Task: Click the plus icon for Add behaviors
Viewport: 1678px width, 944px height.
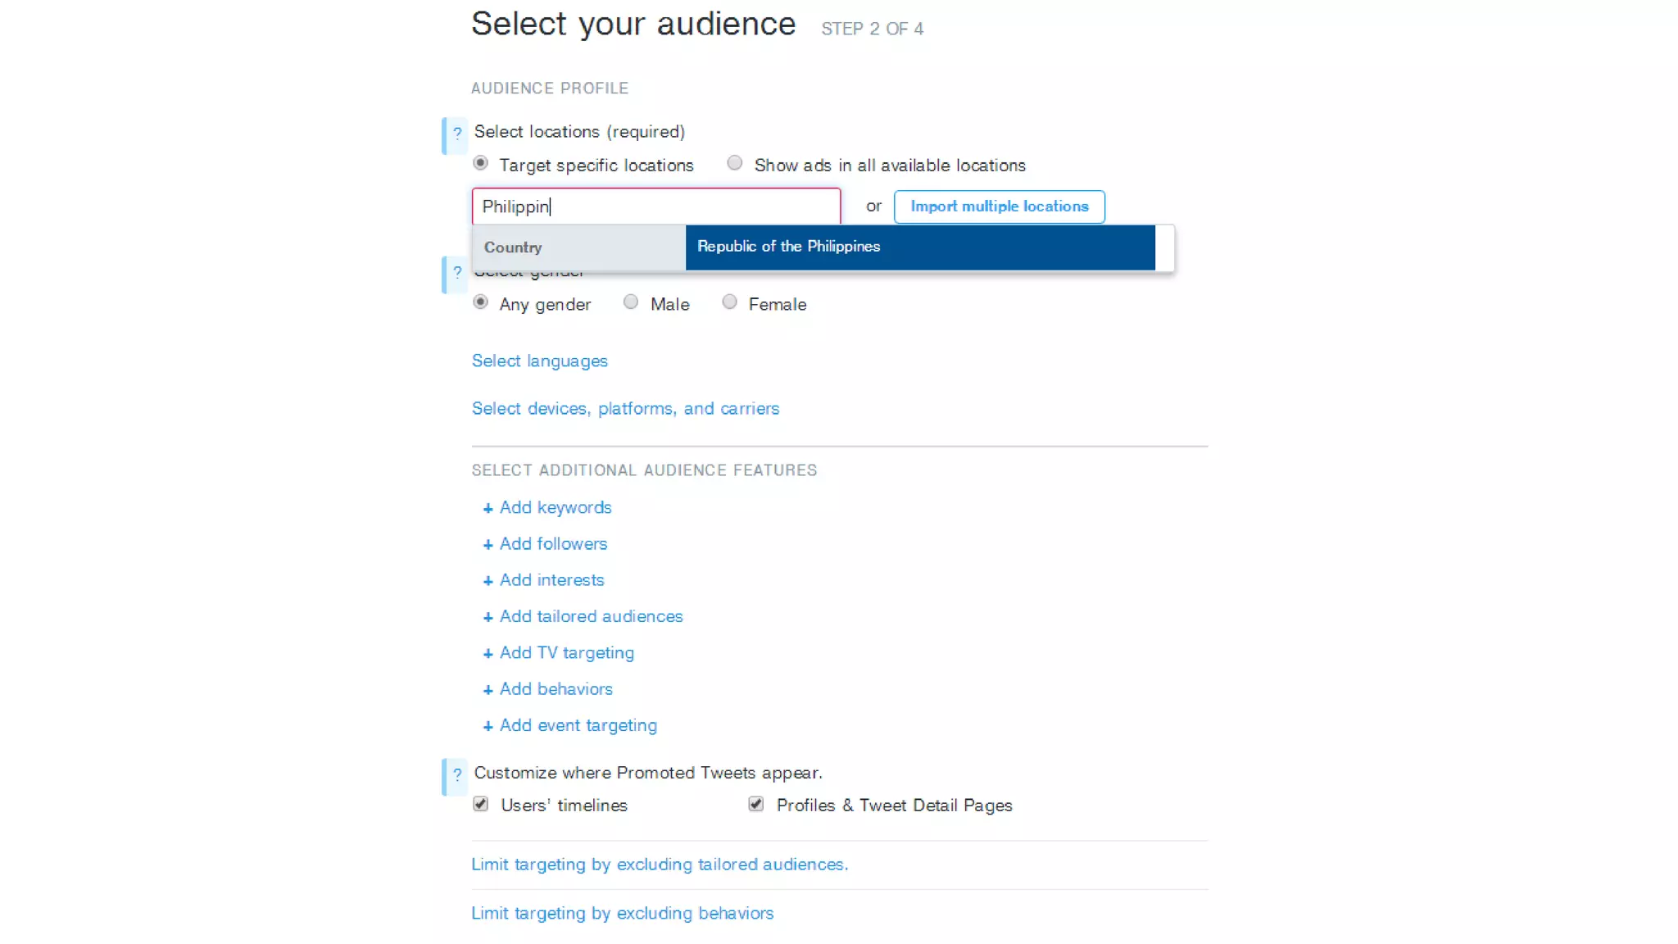Action: (x=488, y=690)
